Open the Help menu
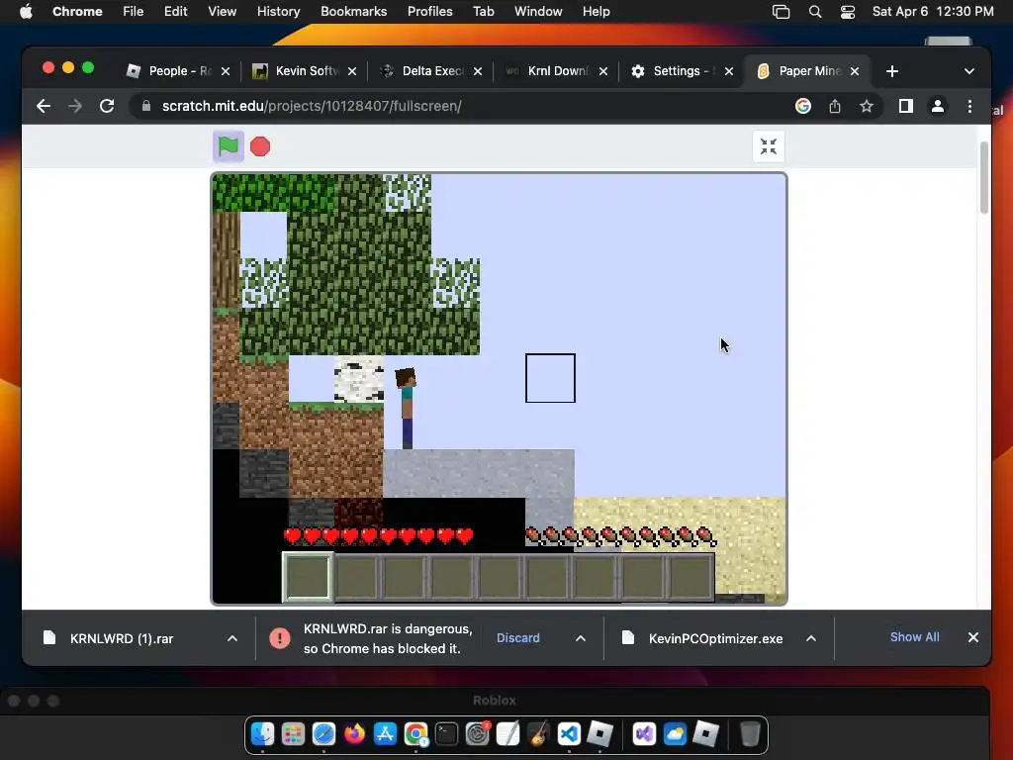1013x760 pixels. (x=596, y=12)
